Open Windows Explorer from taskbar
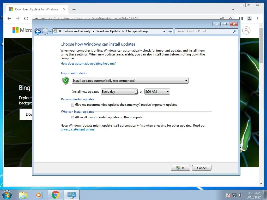Viewport: 267px width, 200px height. click(23, 195)
